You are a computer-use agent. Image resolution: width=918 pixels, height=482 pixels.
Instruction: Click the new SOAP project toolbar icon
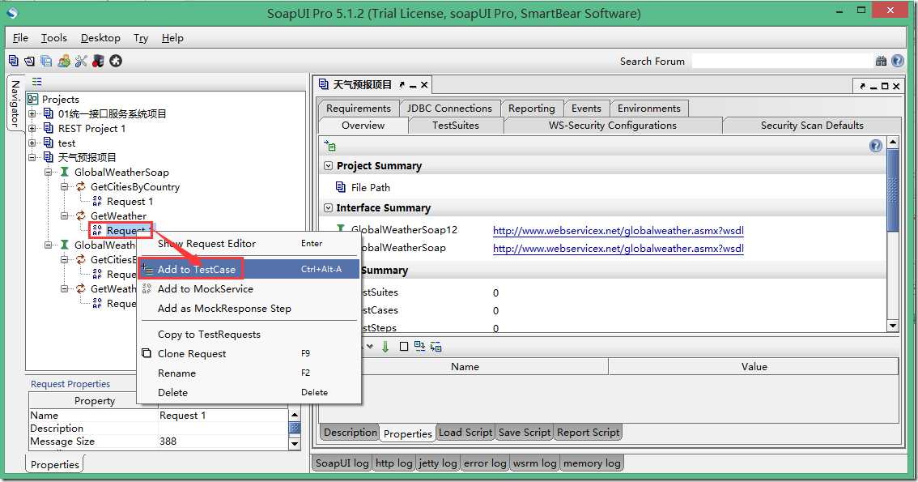point(14,61)
